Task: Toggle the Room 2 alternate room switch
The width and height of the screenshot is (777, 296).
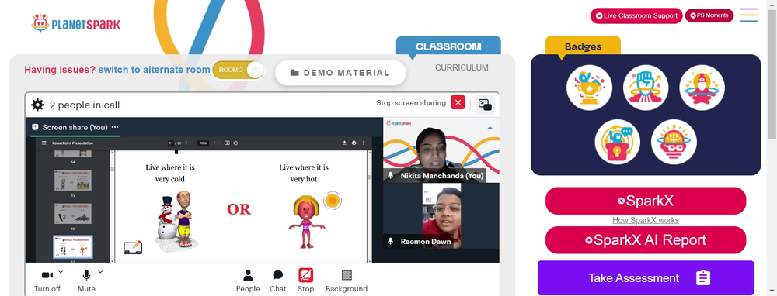Action: coord(239,70)
